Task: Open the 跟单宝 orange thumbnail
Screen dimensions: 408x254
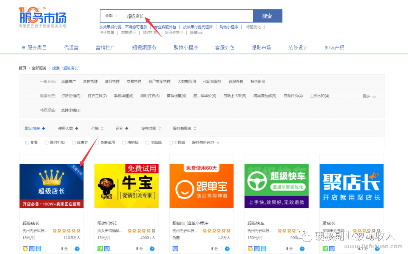Action: pyautogui.click(x=201, y=186)
